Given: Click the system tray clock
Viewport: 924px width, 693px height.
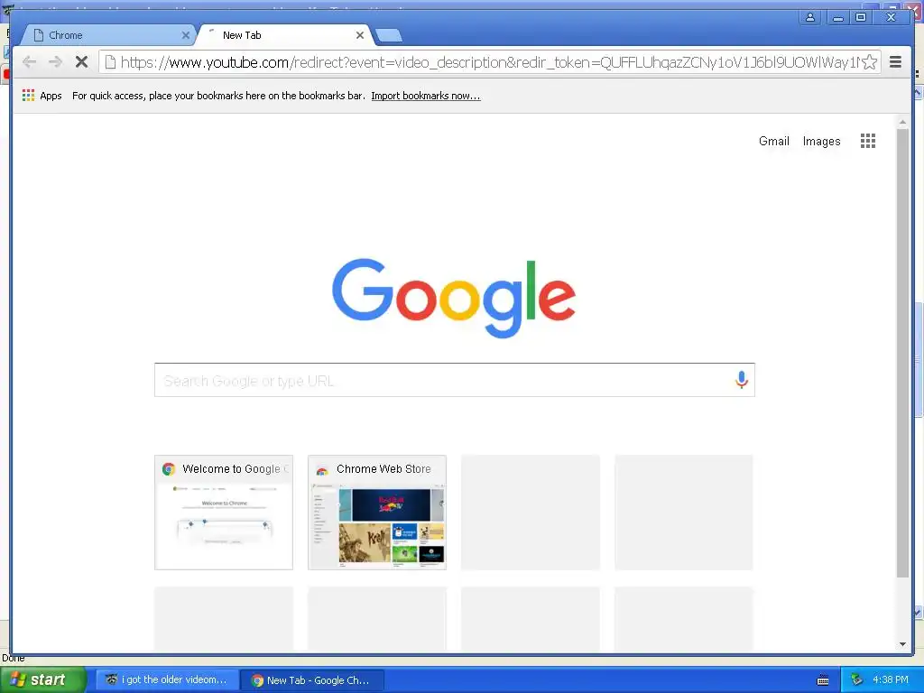Looking at the screenshot, I should [x=891, y=680].
